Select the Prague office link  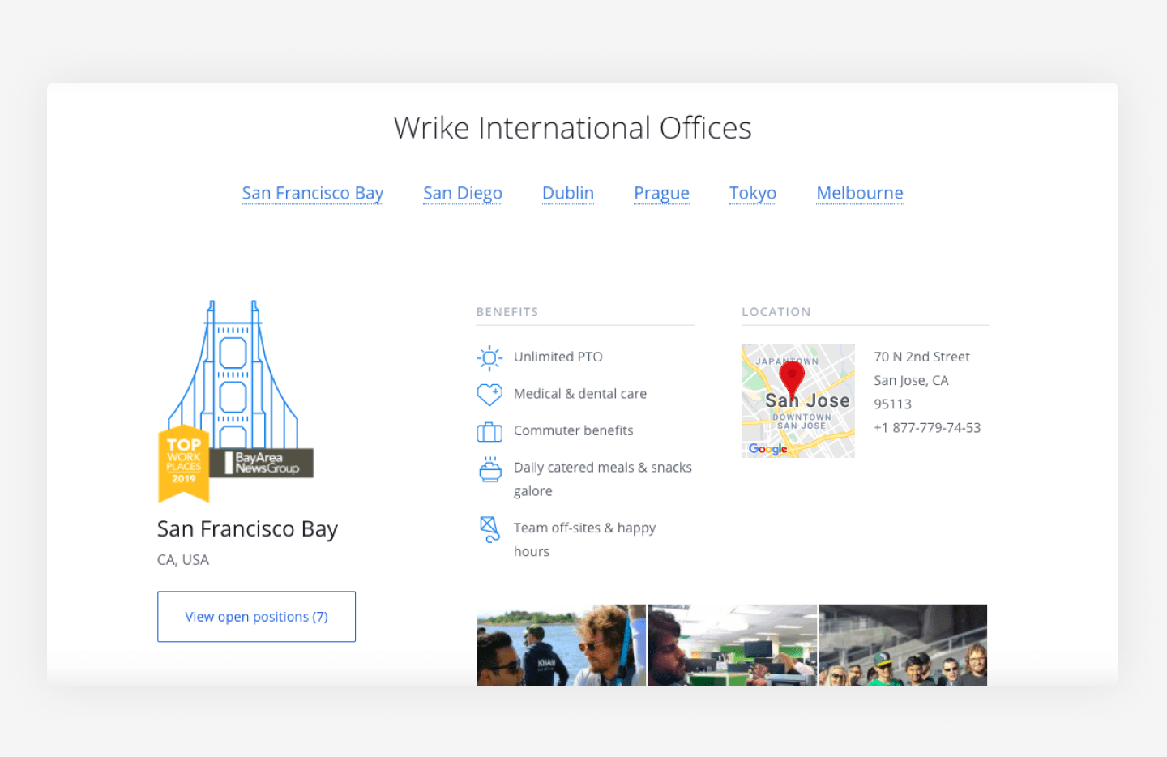tap(661, 193)
